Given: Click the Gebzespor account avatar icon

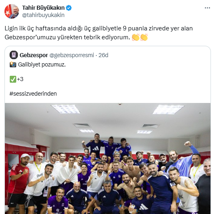Looking at the screenshot, I should click(13, 55).
